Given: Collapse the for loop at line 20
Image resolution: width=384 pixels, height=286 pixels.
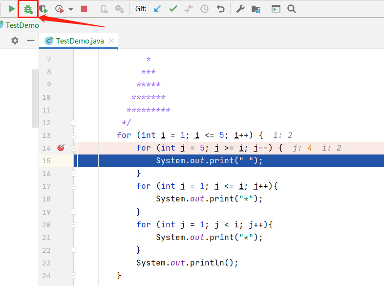Looking at the screenshot, I should (73, 225).
